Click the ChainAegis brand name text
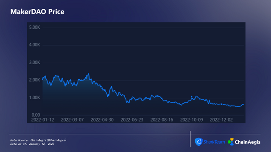This screenshot has height=152, width=271. coord(248,142)
